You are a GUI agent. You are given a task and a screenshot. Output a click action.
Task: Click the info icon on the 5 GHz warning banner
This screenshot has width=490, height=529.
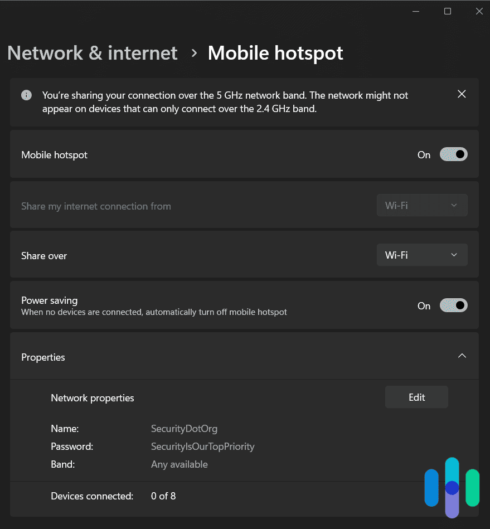click(26, 95)
